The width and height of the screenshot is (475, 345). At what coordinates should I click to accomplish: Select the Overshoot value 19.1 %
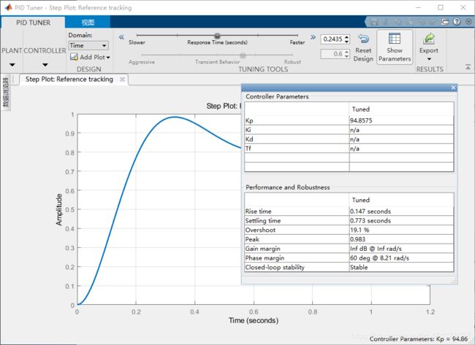[401, 230]
